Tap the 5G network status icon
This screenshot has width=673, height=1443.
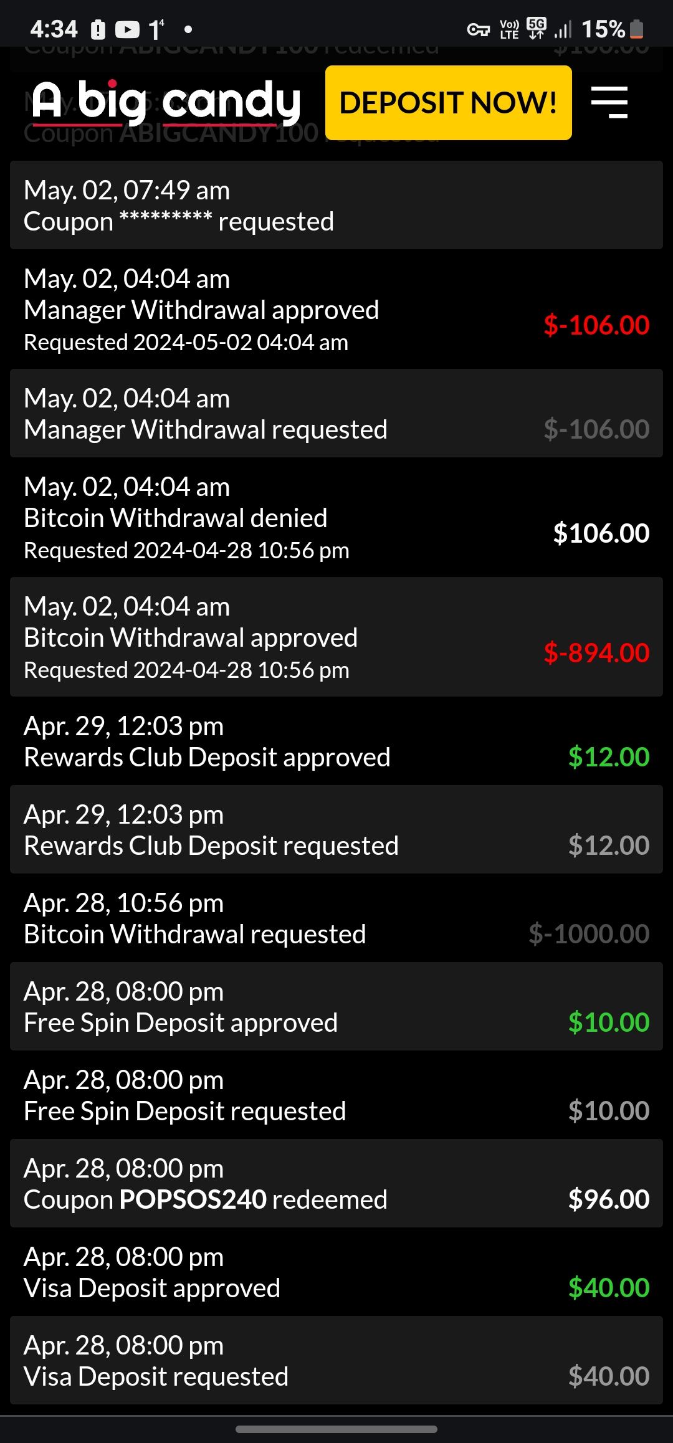[x=536, y=29]
